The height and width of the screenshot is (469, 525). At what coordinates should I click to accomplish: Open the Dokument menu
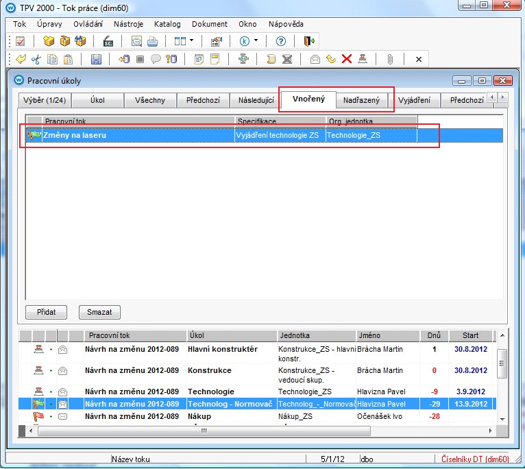tap(210, 24)
